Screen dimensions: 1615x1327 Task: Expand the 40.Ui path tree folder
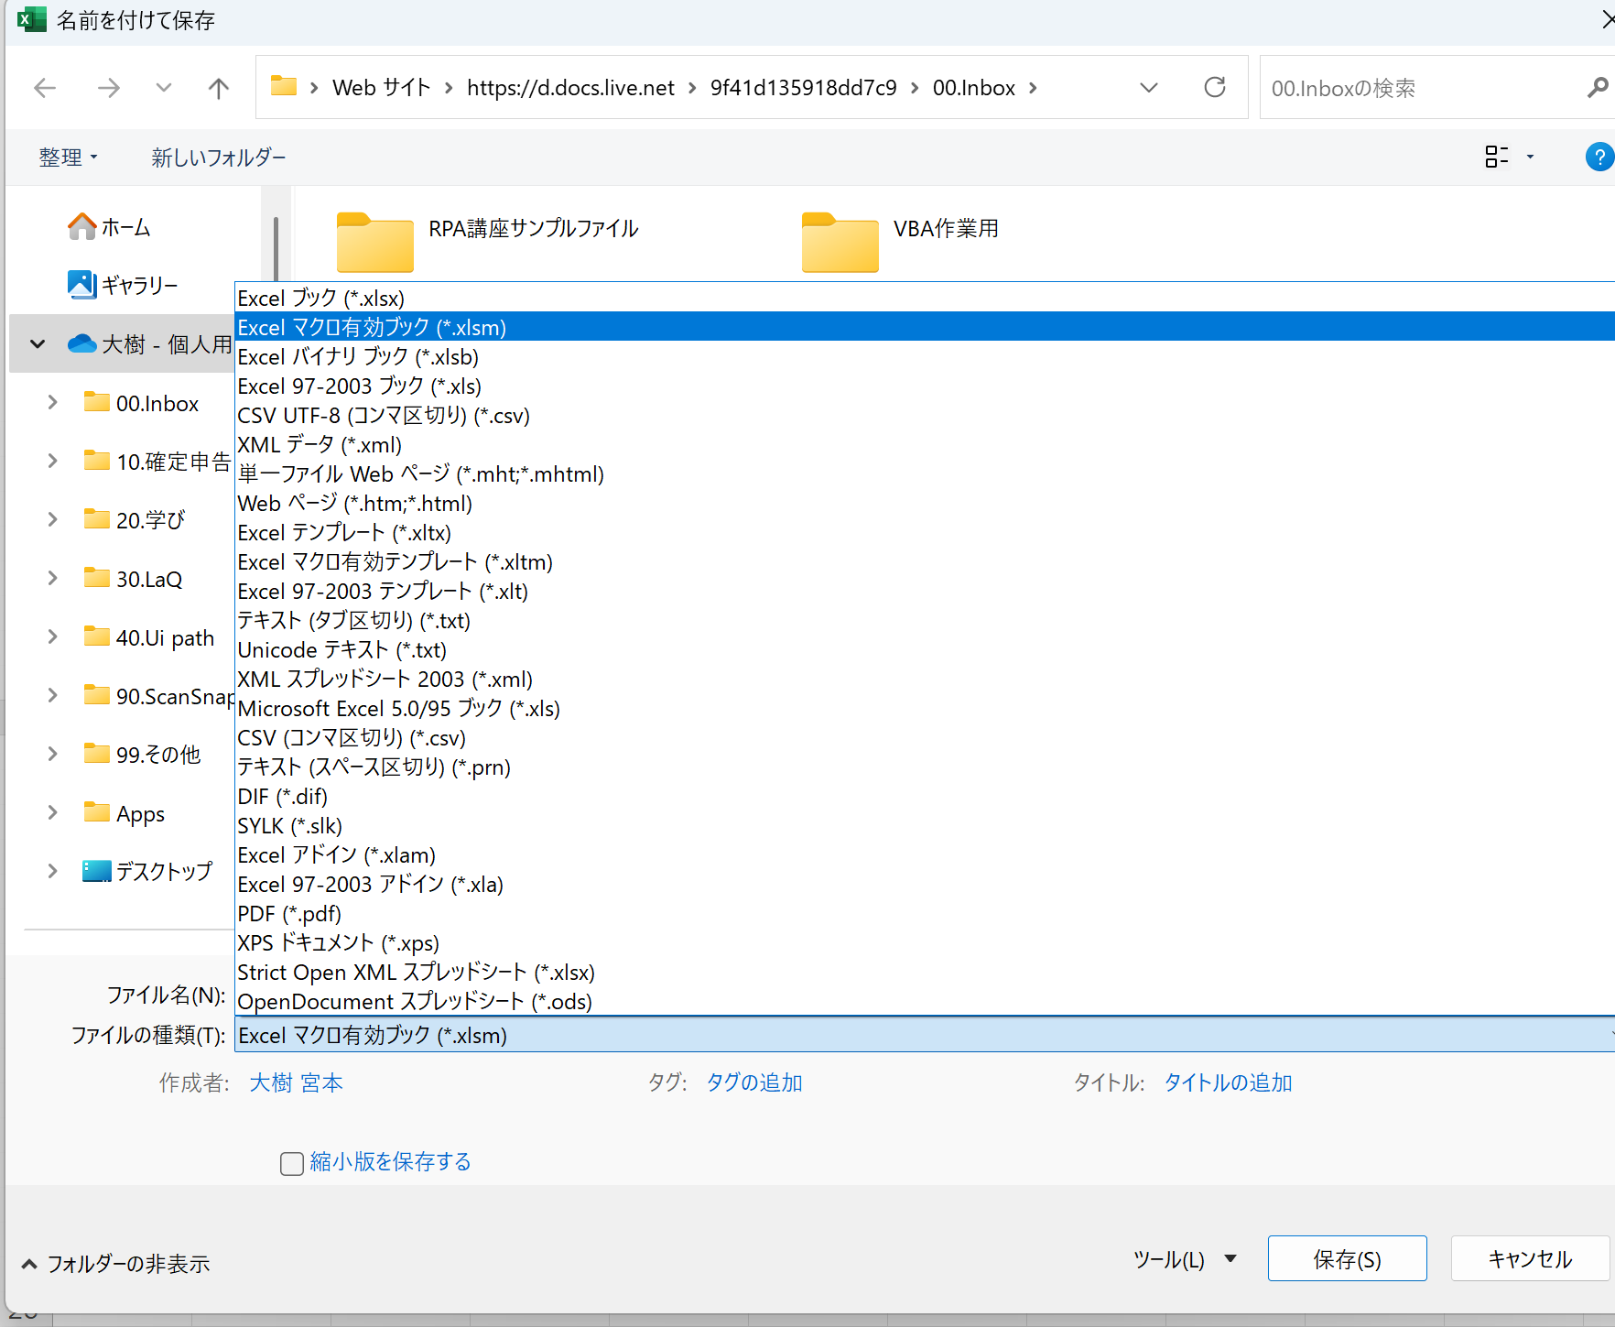(x=52, y=636)
